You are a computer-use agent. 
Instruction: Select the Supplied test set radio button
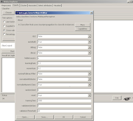click(4, 26)
